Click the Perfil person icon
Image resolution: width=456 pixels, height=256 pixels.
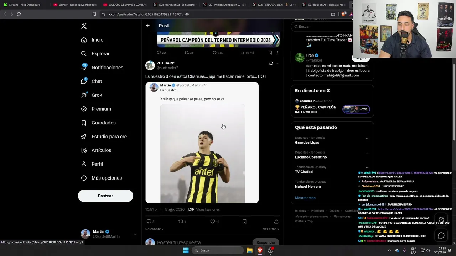click(x=84, y=164)
